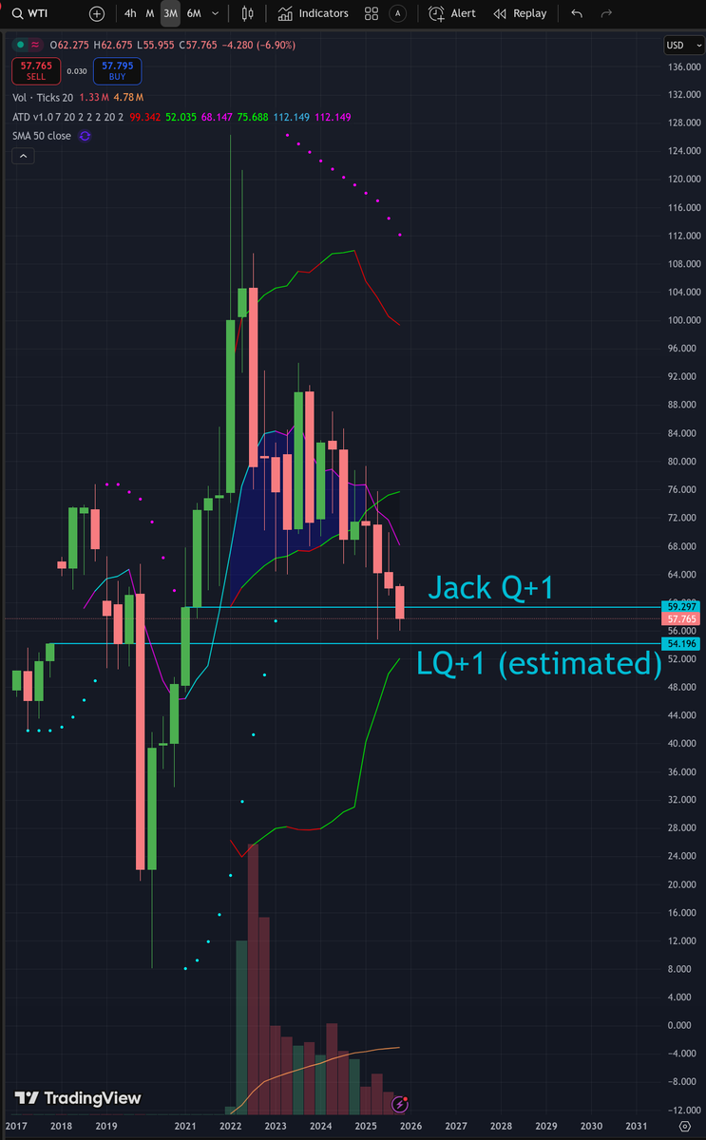
Task: Click the purple lightning event marker
Action: point(400,1104)
